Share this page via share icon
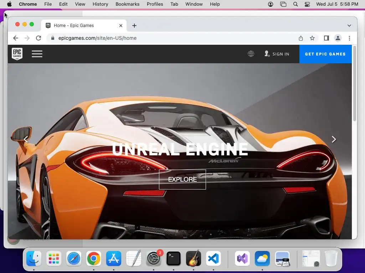Screen dimensions: 365x273 pos(301,38)
